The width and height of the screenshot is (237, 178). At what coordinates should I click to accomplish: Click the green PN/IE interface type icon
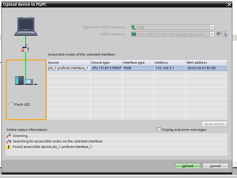coord(134,27)
